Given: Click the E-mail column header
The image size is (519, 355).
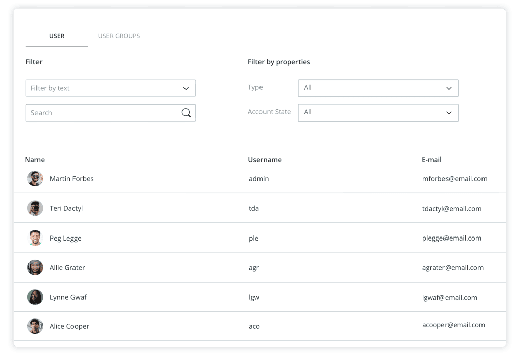Looking at the screenshot, I should click(x=431, y=159).
